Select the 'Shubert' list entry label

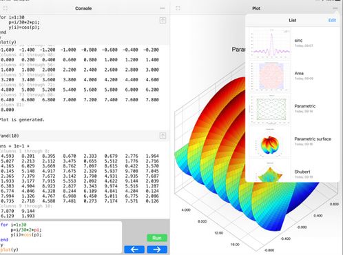coord(302,172)
